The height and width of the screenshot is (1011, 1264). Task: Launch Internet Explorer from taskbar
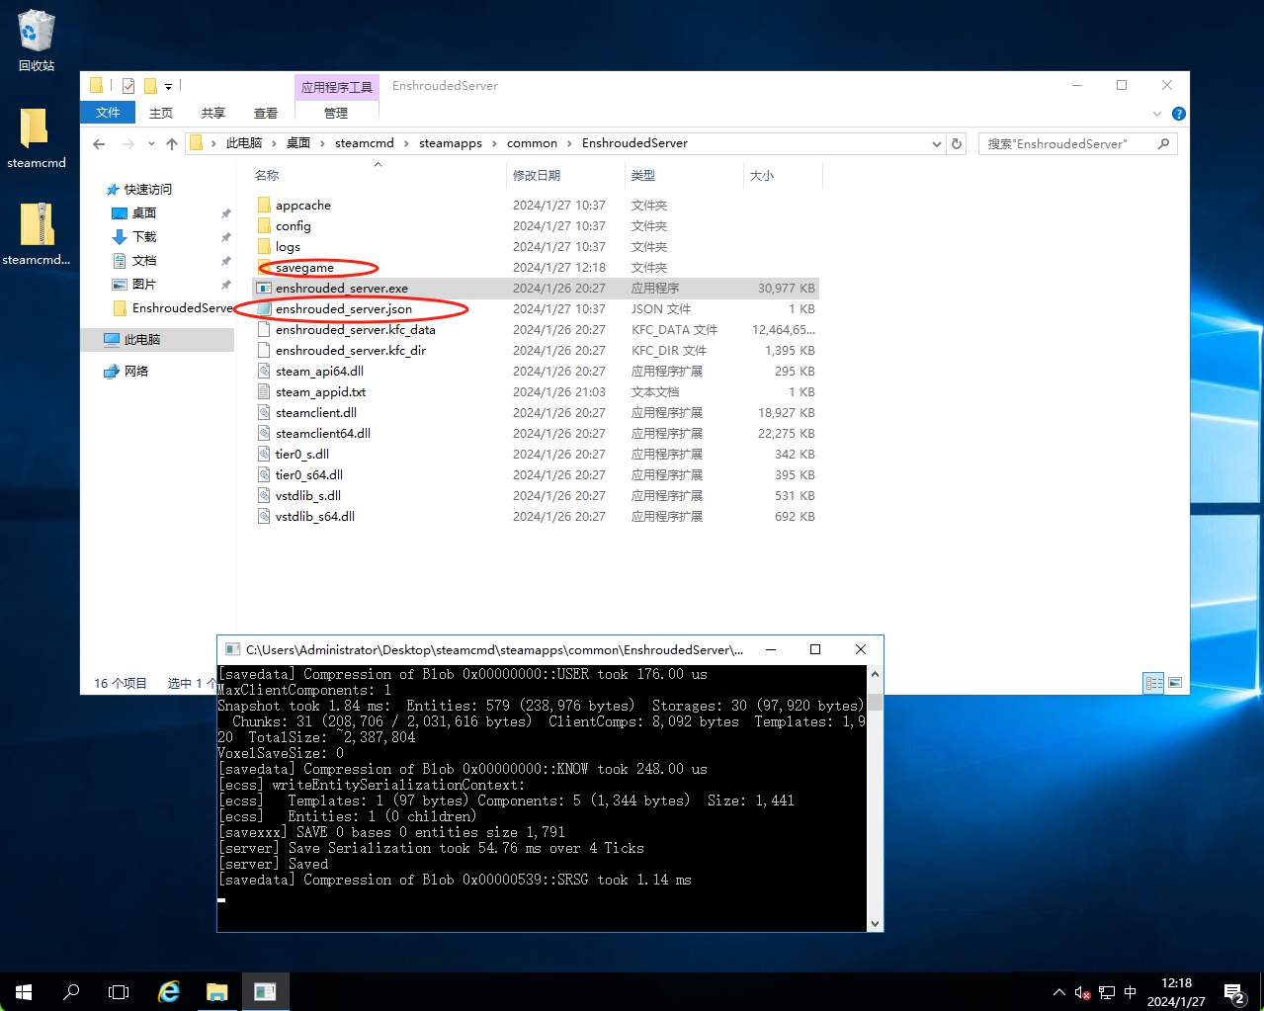pyautogui.click(x=169, y=991)
